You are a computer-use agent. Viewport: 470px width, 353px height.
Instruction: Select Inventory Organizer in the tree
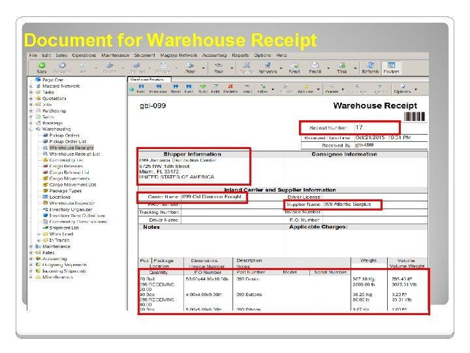coord(70,210)
